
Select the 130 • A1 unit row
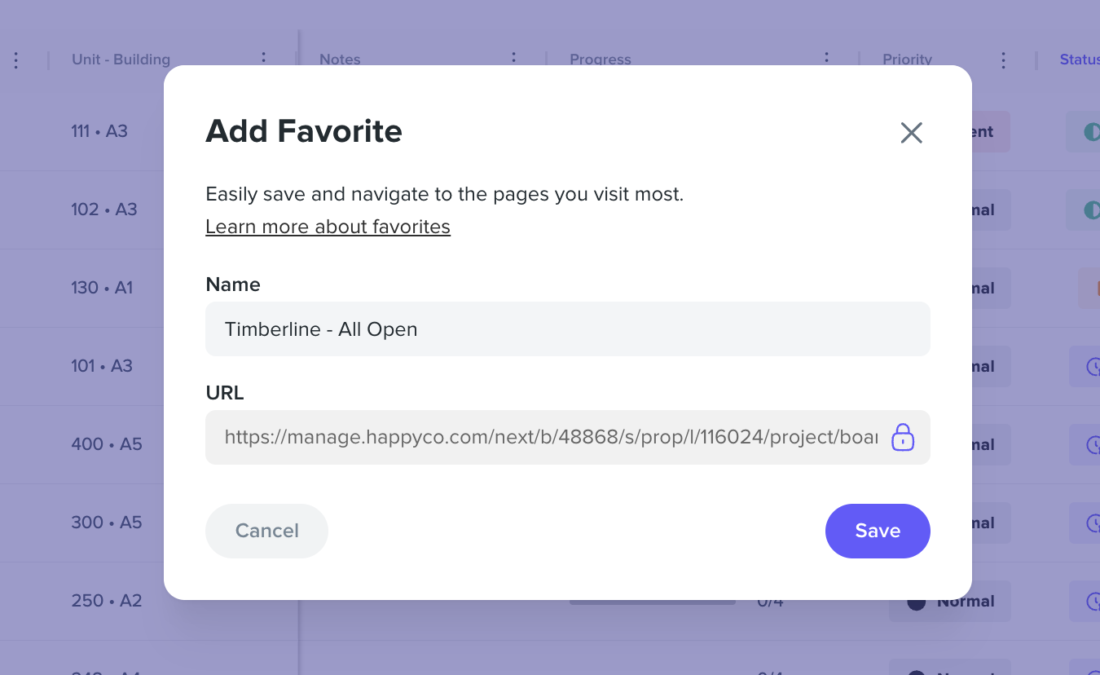click(102, 288)
